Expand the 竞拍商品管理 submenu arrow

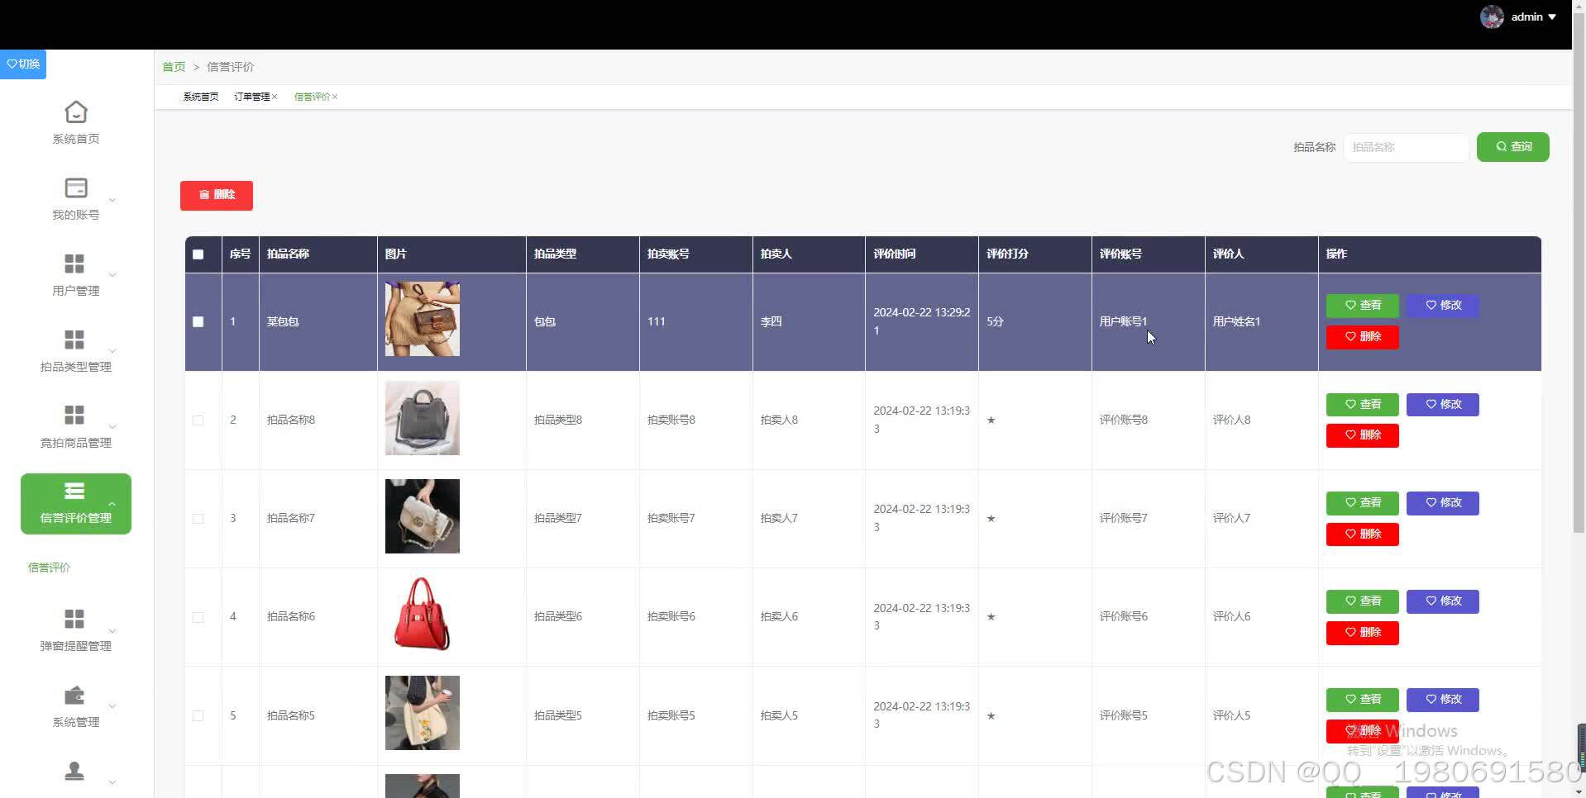tap(112, 427)
